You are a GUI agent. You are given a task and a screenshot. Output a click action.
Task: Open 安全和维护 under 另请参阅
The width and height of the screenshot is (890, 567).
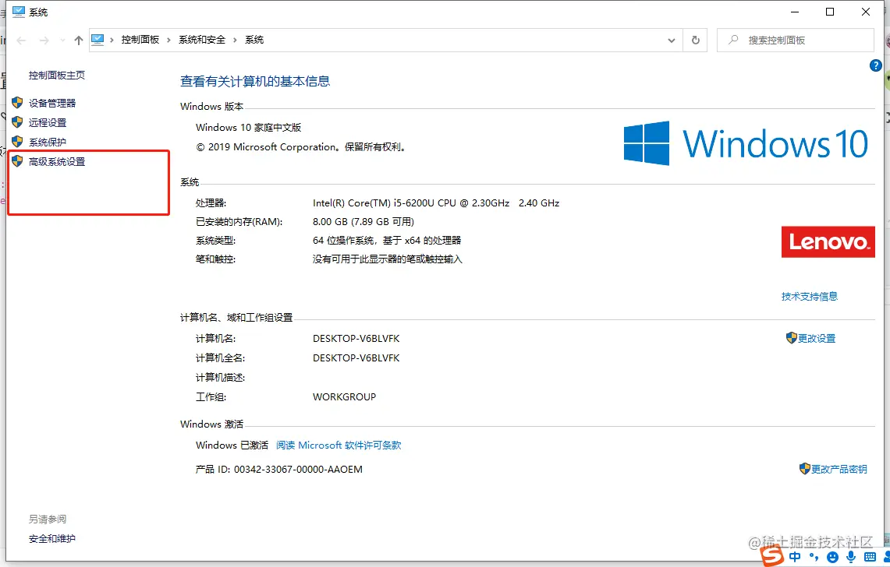point(52,539)
